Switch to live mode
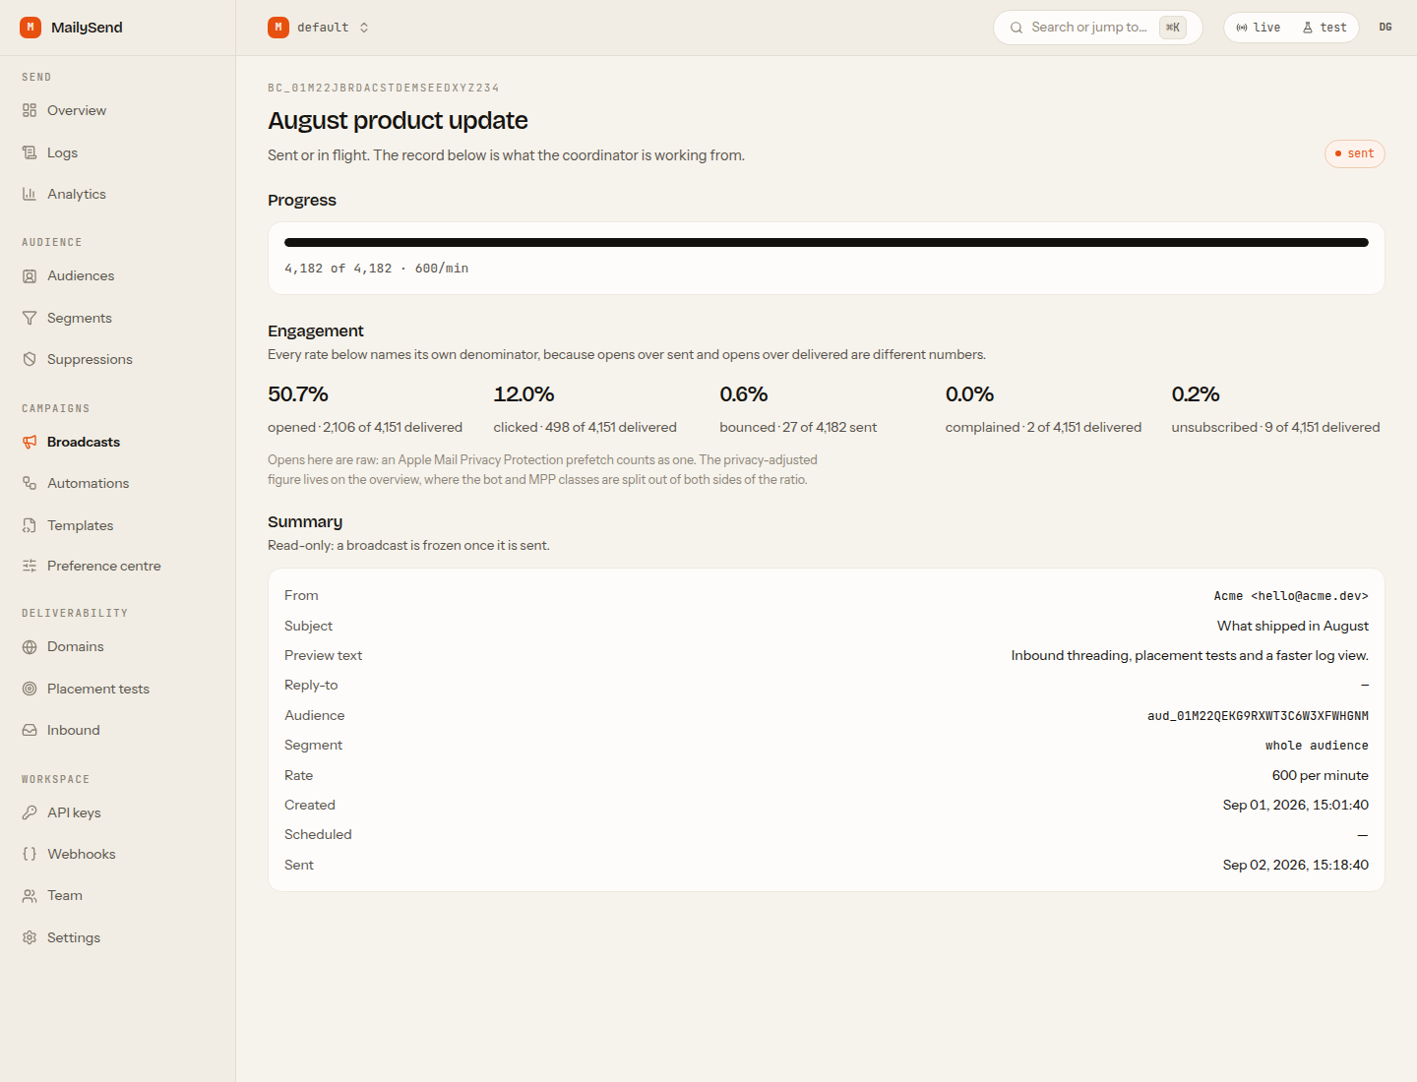Viewport: 1417px width, 1082px height. pos(1259,28)
